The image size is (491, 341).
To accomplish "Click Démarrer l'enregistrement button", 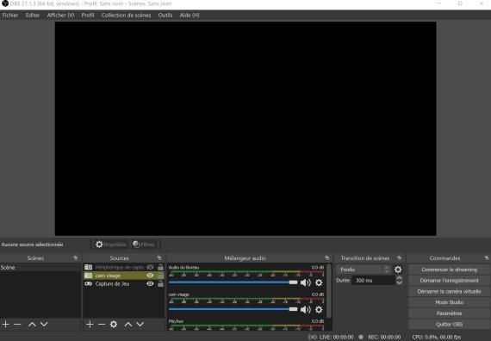I will point(449,281).
